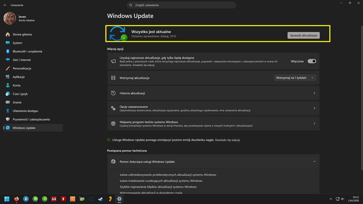Click Dowiedz się więcej about carbon emissions

(x=227, y=140)
